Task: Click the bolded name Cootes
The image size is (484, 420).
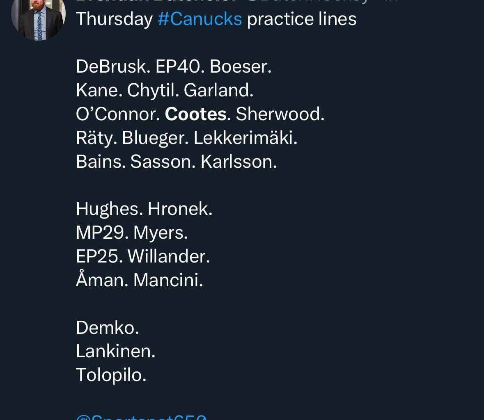Action: pos(195,114)
